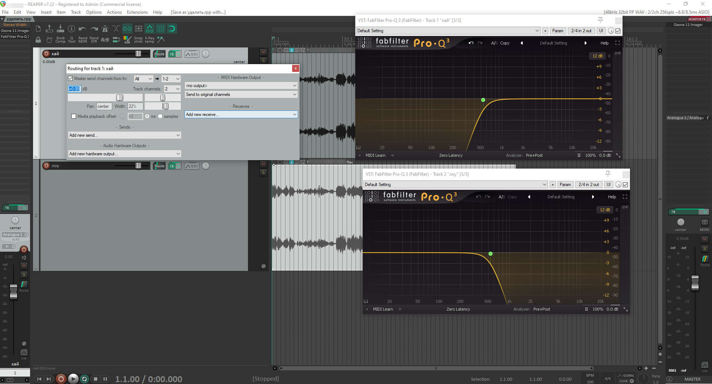712x384 pixels.
Task: Open the Extensions menu
Action: (x=137, y=12)
